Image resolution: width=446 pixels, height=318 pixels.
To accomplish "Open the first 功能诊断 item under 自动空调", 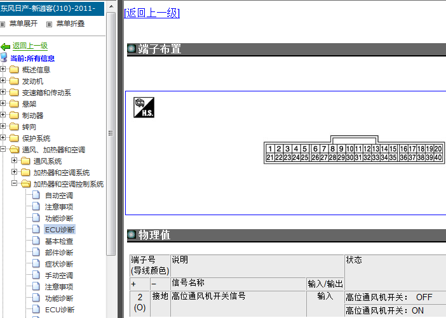I will pos(59,218).
